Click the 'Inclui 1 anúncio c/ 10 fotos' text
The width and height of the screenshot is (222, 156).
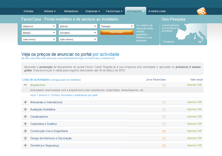64,95
